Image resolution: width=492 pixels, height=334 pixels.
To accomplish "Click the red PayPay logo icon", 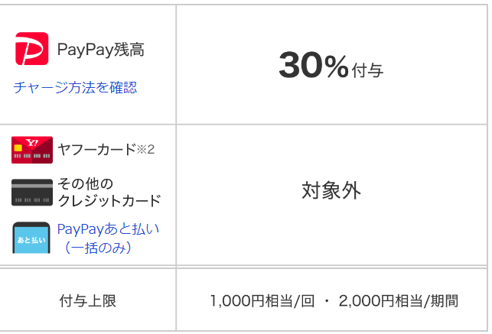I will [31, 49].
